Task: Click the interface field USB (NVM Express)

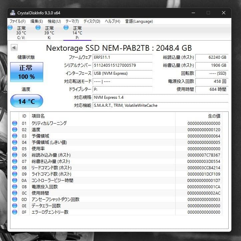Action: 122,73
